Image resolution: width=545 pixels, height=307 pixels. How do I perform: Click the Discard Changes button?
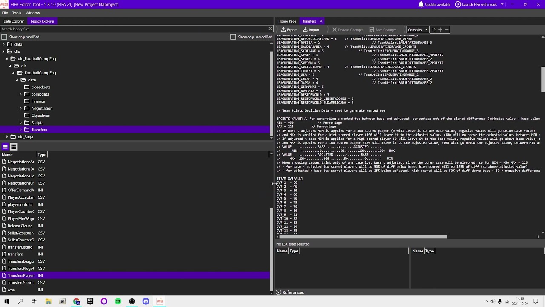pyautogui.click(x=347, y=30)
